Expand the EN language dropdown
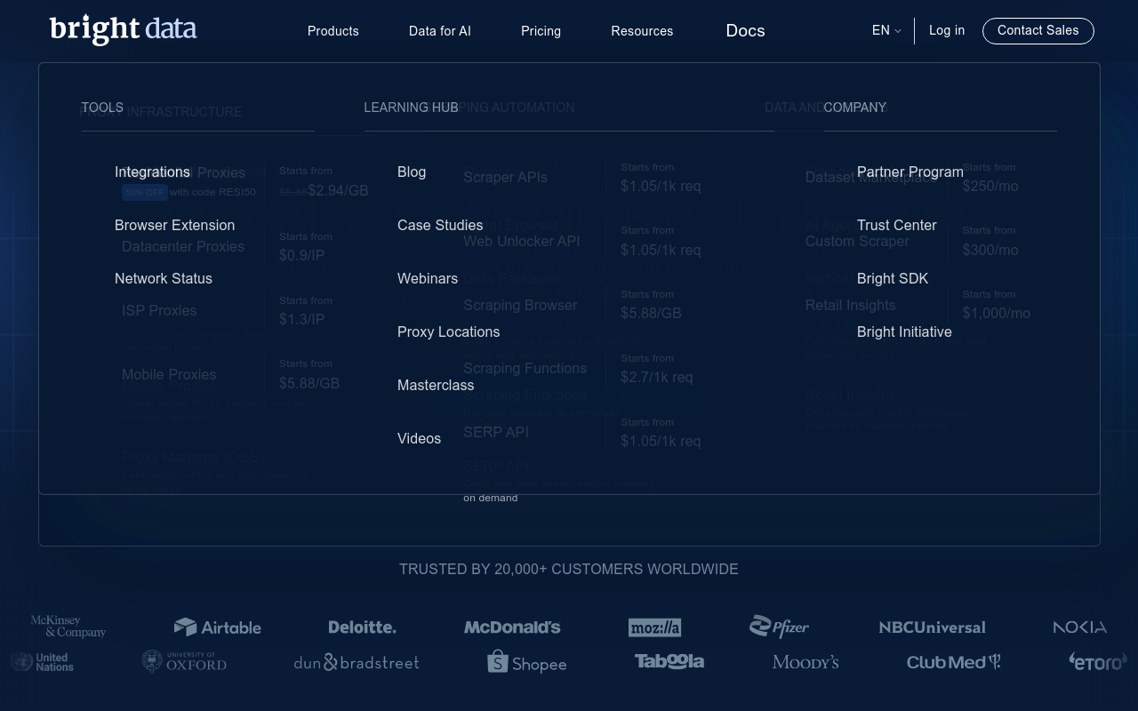Screen dimensions: 1138x711 click(886, 30)
